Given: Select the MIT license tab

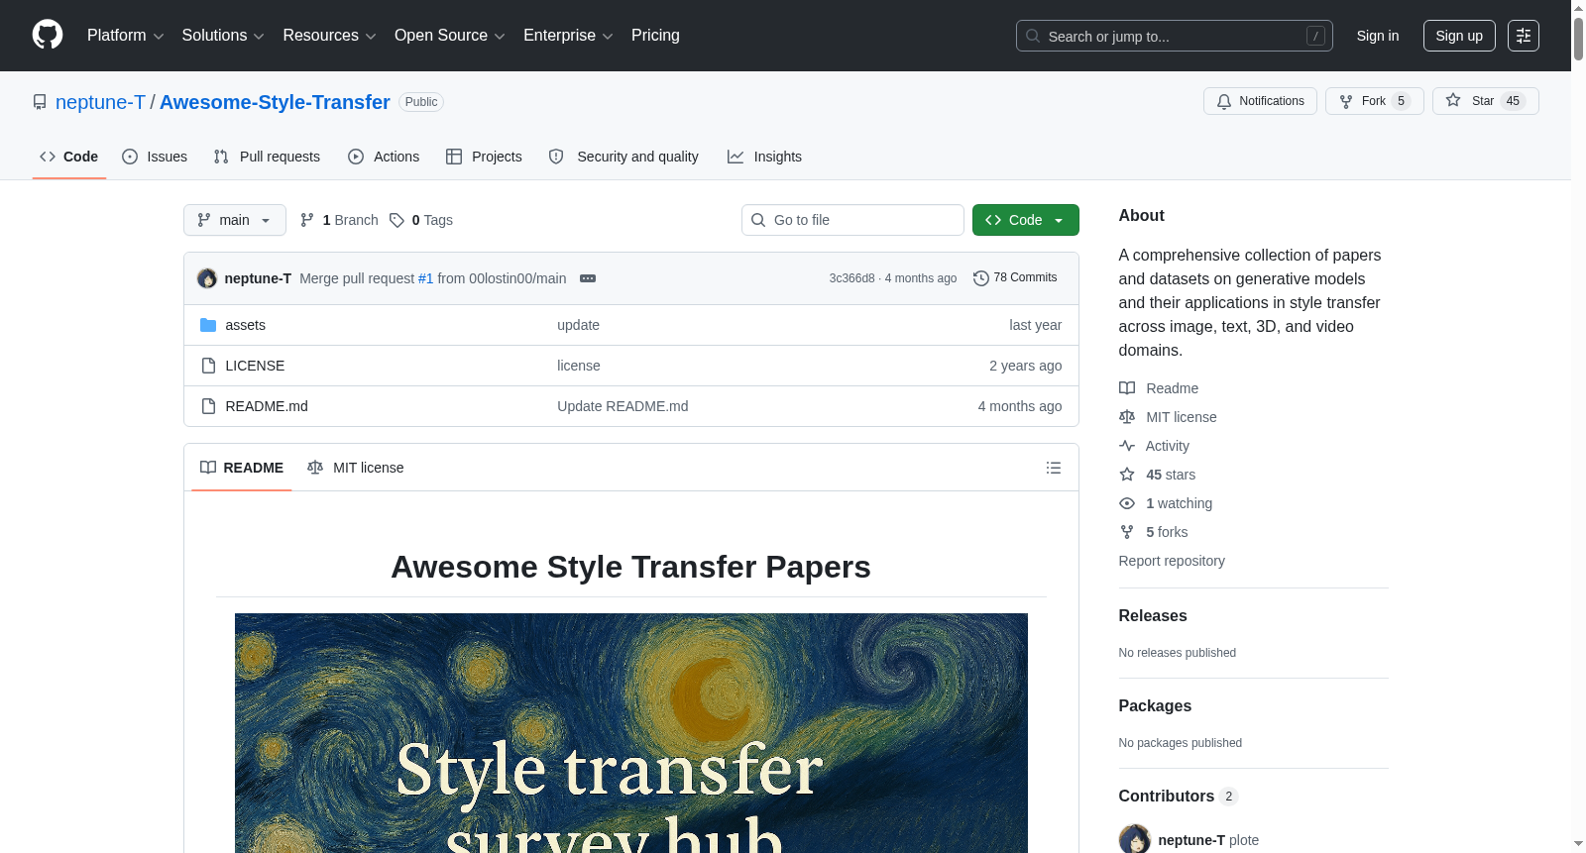Looking at the screenshot, I should pos(356,468).
